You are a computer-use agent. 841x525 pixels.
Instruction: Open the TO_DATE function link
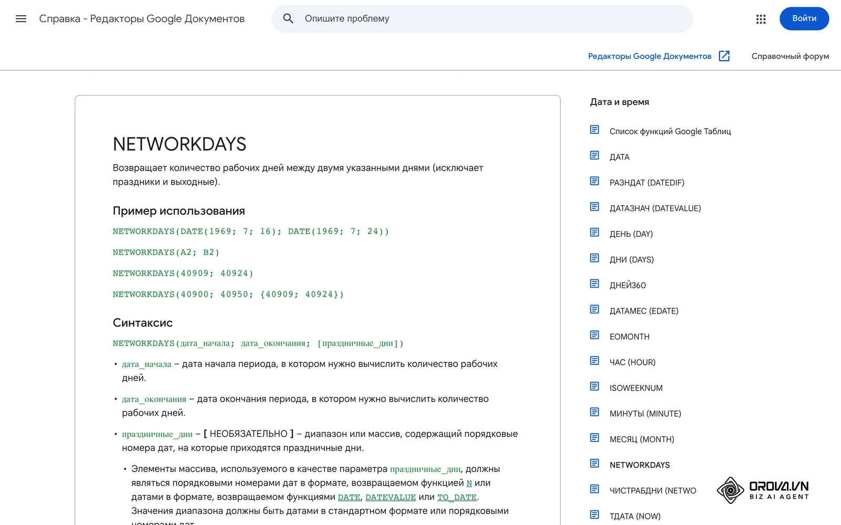click(457, 497)
